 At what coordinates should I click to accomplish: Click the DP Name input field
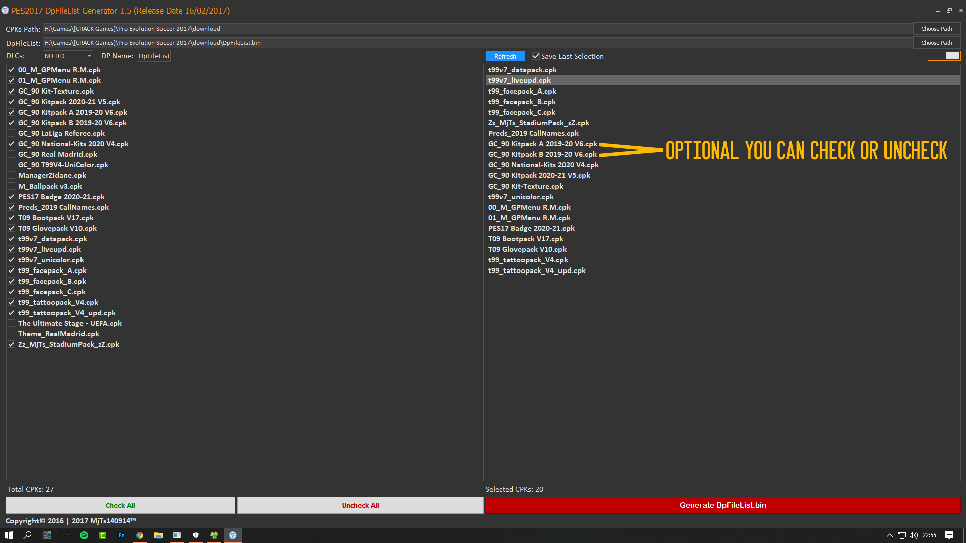click(x=153, y=56)
